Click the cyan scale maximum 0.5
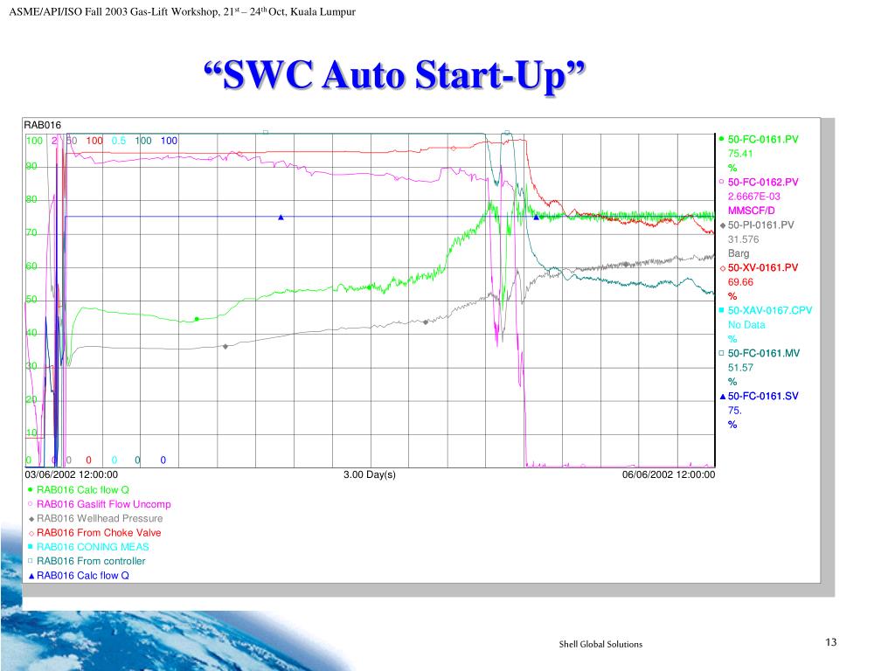Image resolution: width=895 pixels, height=671 pixels. coord(119,141)
